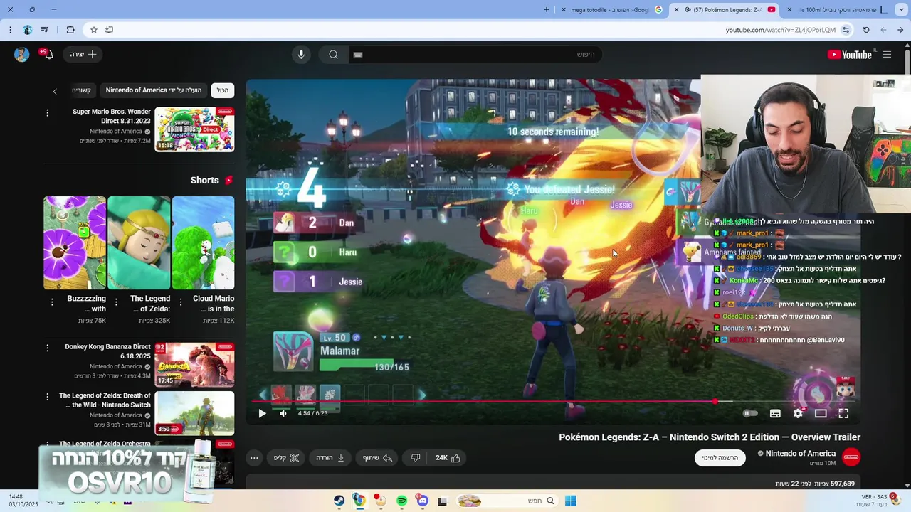This screenshot has height=512, width=911.
Task: Create a clip with קליפ button
Action: coord(287,458)
